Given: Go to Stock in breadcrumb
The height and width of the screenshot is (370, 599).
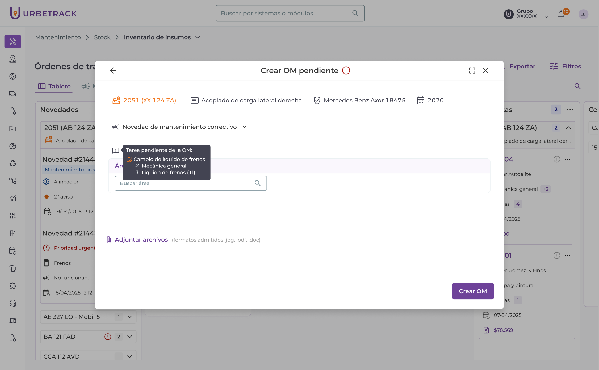Looking at the screenshot, I should [x=102, y=37].
